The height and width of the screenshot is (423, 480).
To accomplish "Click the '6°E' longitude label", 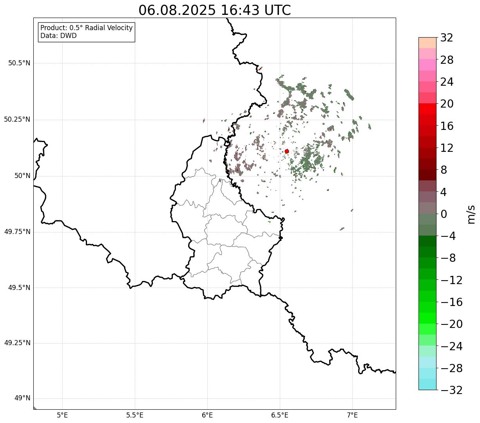I will coord(207,415).
